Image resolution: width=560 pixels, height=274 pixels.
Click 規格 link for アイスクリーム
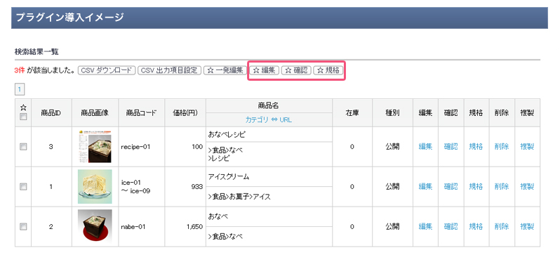pos(476,186)
